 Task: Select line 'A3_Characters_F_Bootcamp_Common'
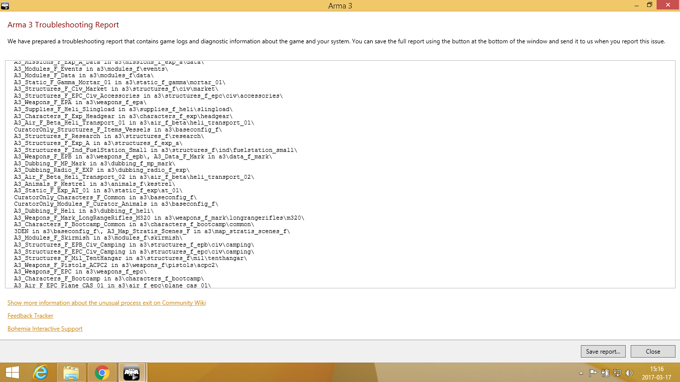point(134,225)
